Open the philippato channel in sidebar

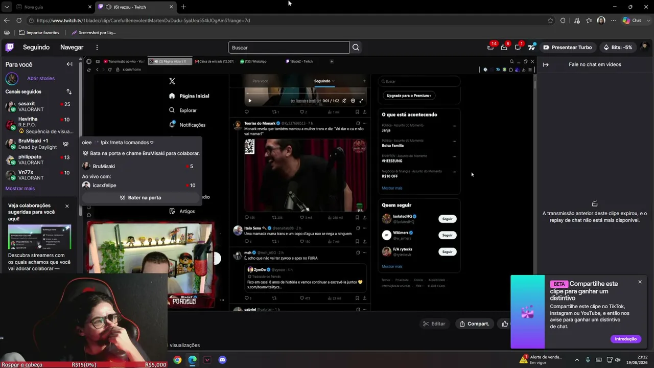click(x=38, y=160)
